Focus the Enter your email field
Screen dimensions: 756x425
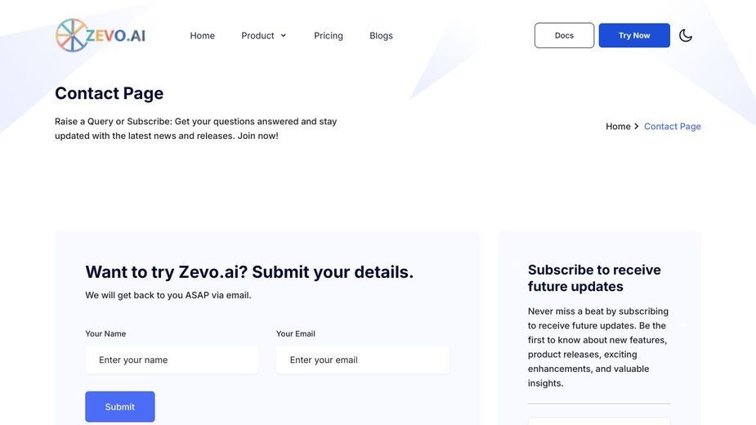(x=363, y=360)
